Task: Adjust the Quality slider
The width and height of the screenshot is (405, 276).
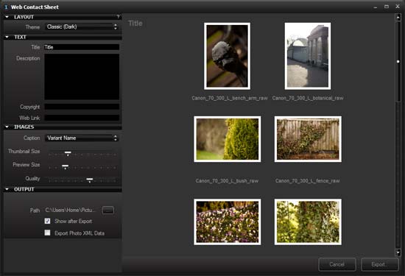Action: [90, 180]
